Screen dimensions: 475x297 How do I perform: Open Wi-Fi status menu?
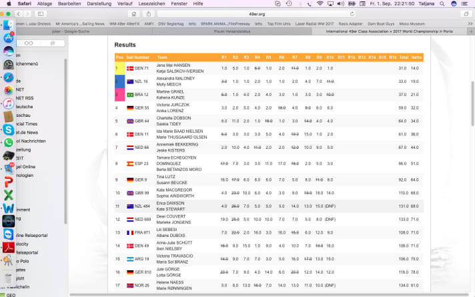(320, 3)
